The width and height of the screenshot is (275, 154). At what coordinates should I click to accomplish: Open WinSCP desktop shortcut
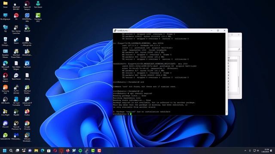pos(27,28)
